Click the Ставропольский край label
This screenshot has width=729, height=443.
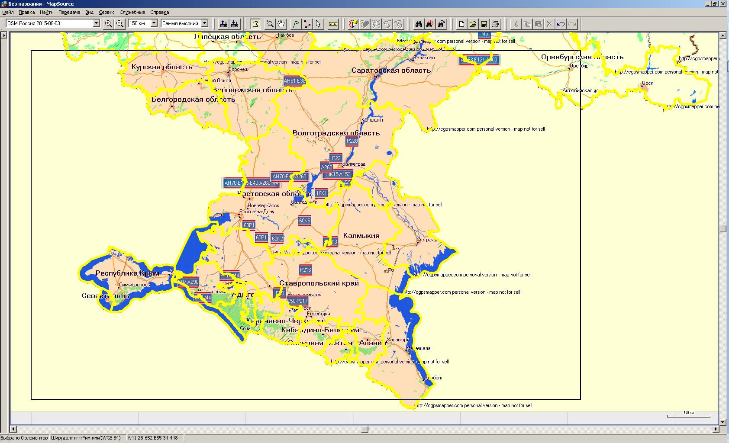(319, 283)
